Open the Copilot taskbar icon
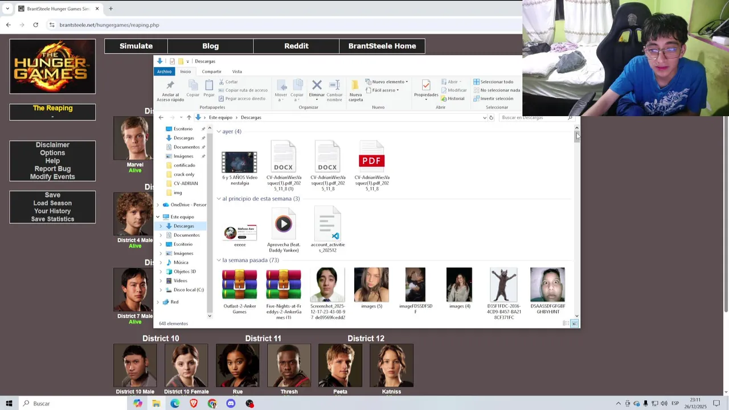Viewport: 729px width, 410px height. (138, 403)
